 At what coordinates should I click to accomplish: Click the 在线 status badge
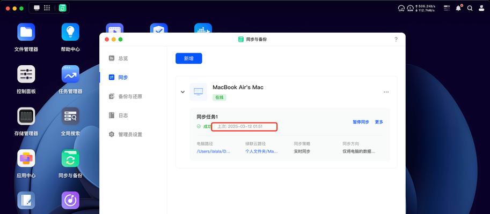tap(220, 97)
